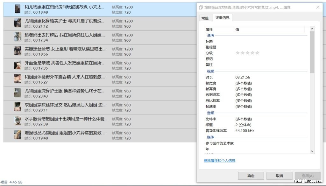Viewport: 326px width, 186px height.
Task: Pick the thumbnail of the 00:19:48 video
Action: (18, 135)
